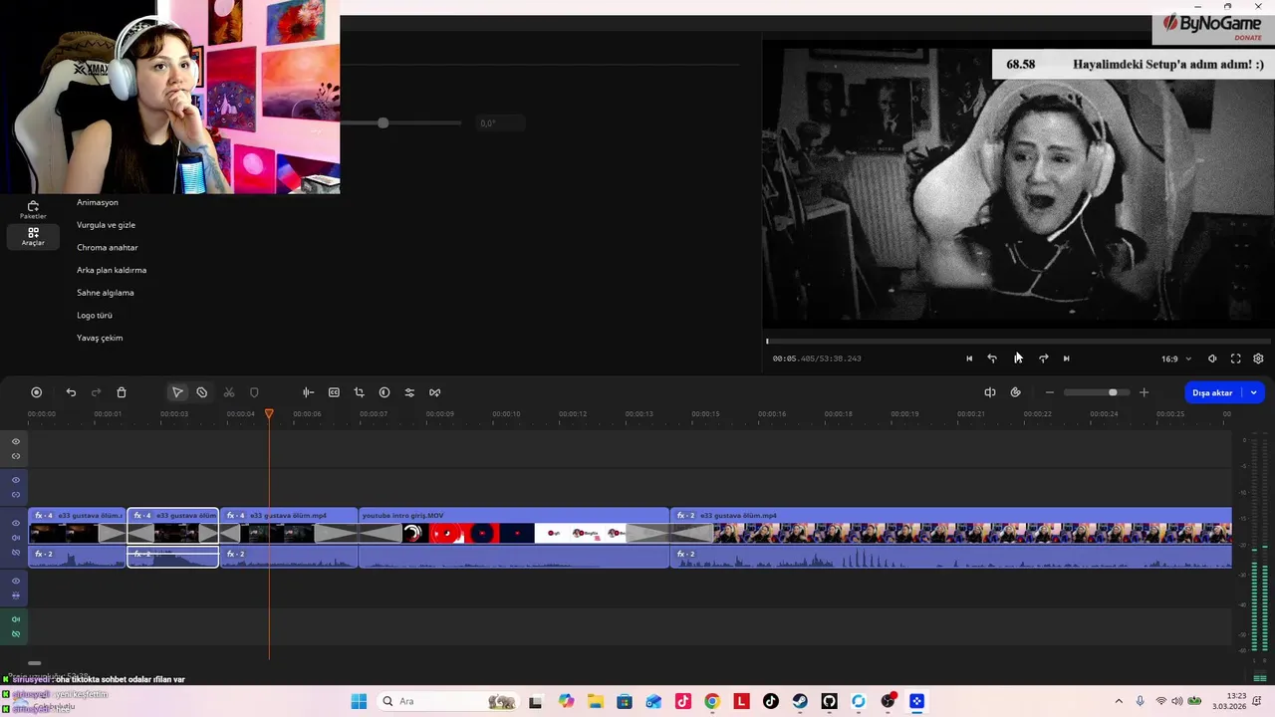The height and width of the screenshot is (717, 1275).
Task: Switch the preview to fullscreen
Action: click(x=1236, y=358)
